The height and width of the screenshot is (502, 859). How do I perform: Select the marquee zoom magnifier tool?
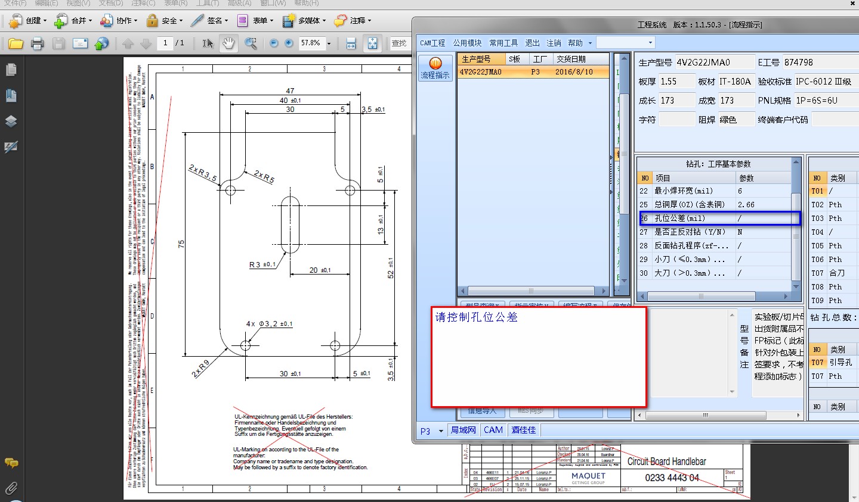point(251,43)
